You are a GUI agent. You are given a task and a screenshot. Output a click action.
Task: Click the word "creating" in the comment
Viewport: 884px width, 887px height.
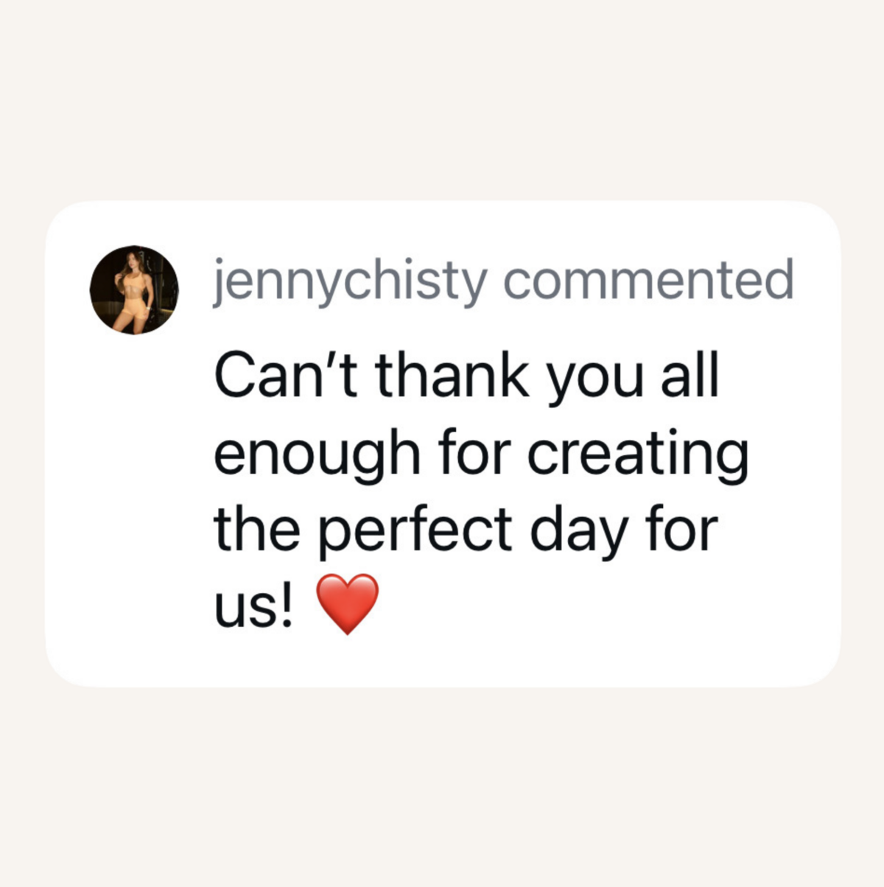pyautogui.click(x=638, y=455)
